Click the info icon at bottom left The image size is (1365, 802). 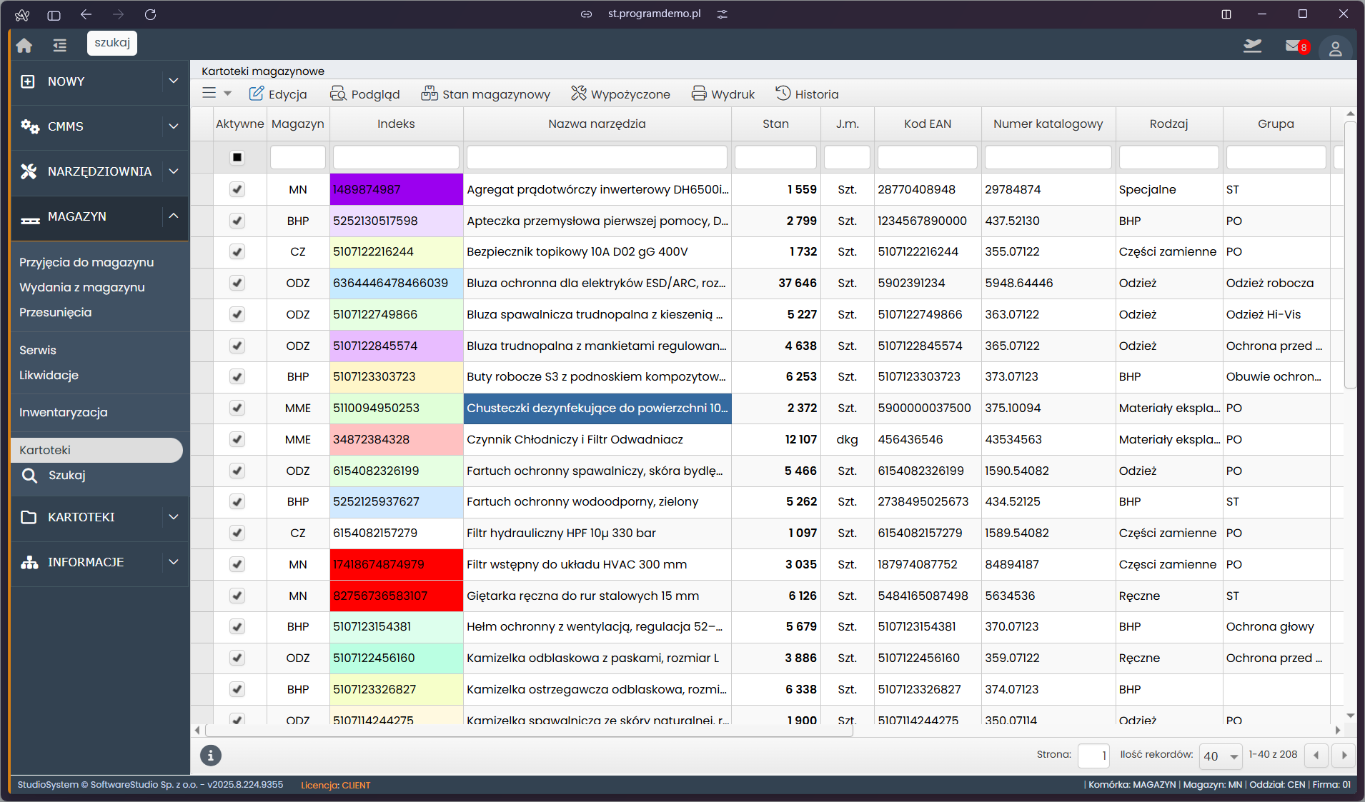tap(210, 755)
